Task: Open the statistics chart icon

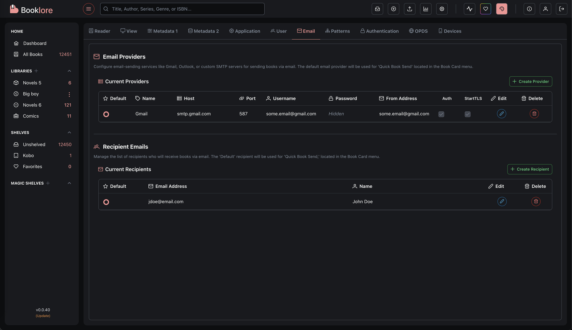Action: (x=426, y=9)
